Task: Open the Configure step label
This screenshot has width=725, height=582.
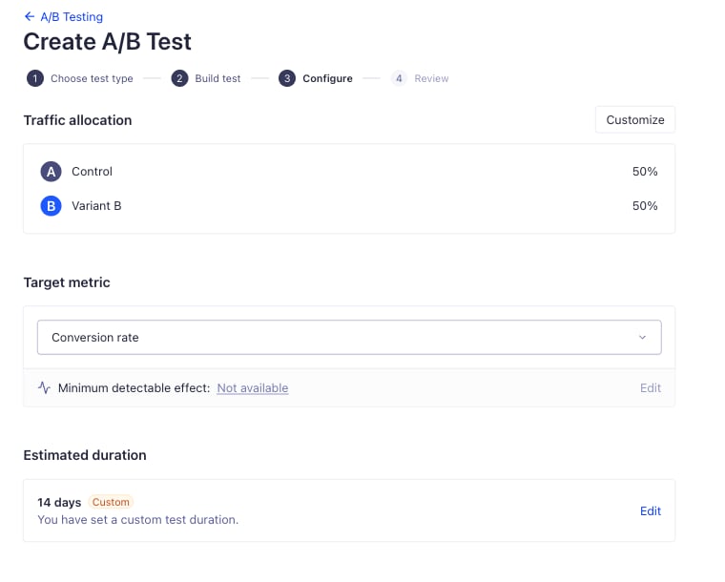Action: click(x=327, y=78)
